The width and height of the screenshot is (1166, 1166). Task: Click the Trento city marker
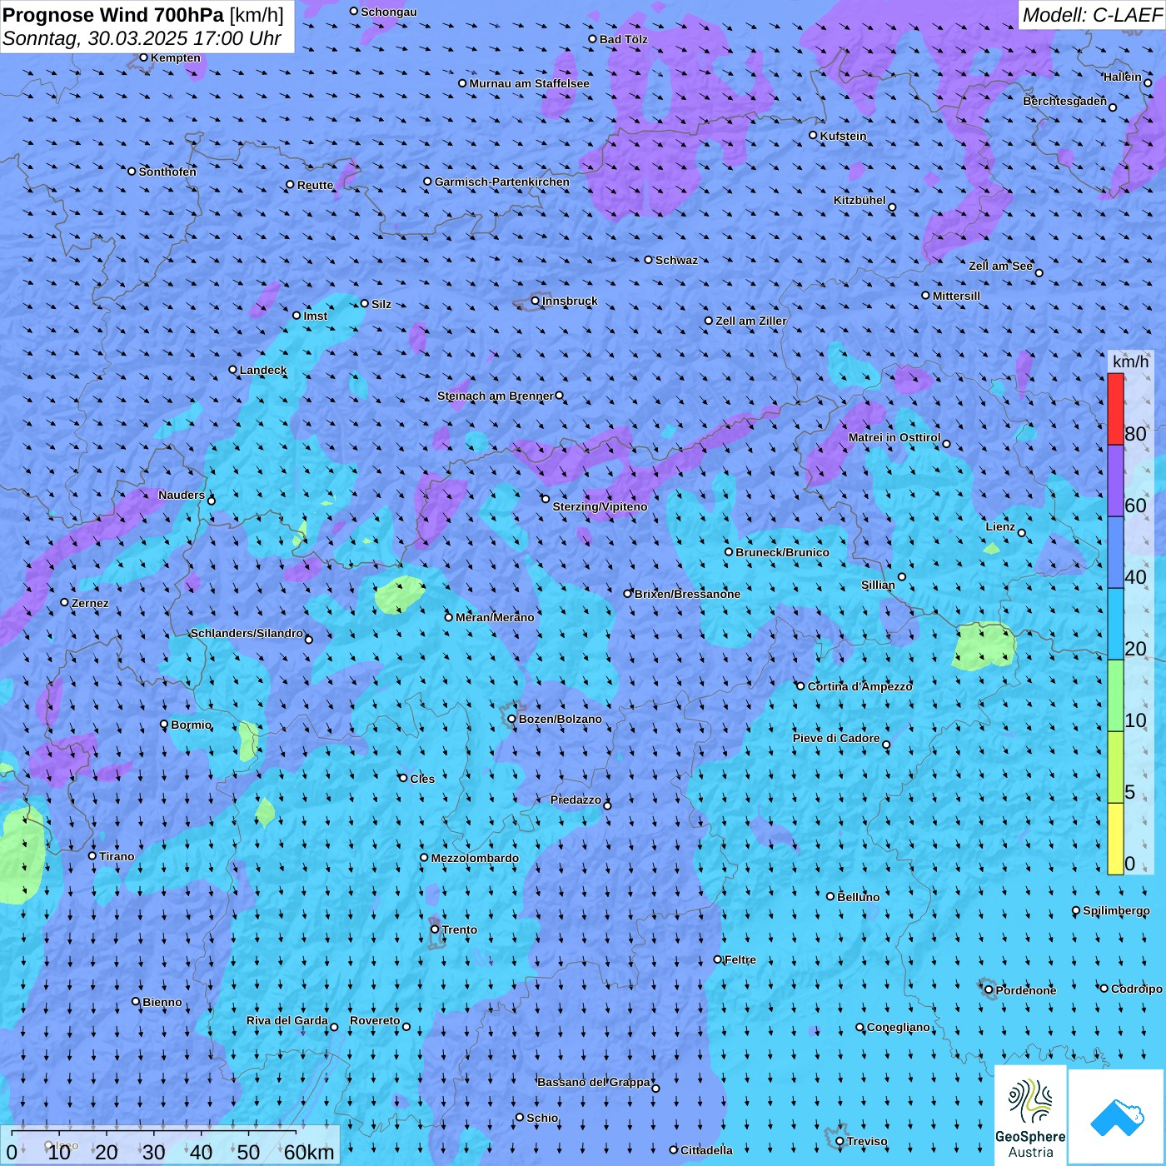(x=435, y=929)
